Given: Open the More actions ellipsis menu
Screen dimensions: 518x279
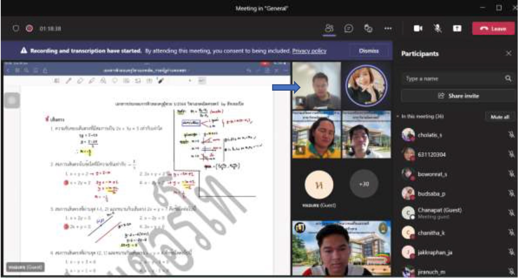Looking at the screenshot, I should [x=387, y=29].
